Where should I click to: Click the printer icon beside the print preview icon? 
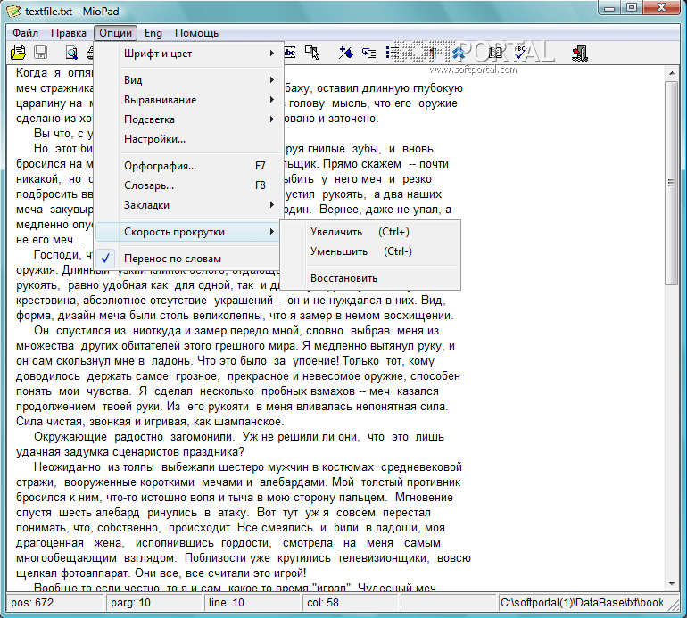coord(90,53)
